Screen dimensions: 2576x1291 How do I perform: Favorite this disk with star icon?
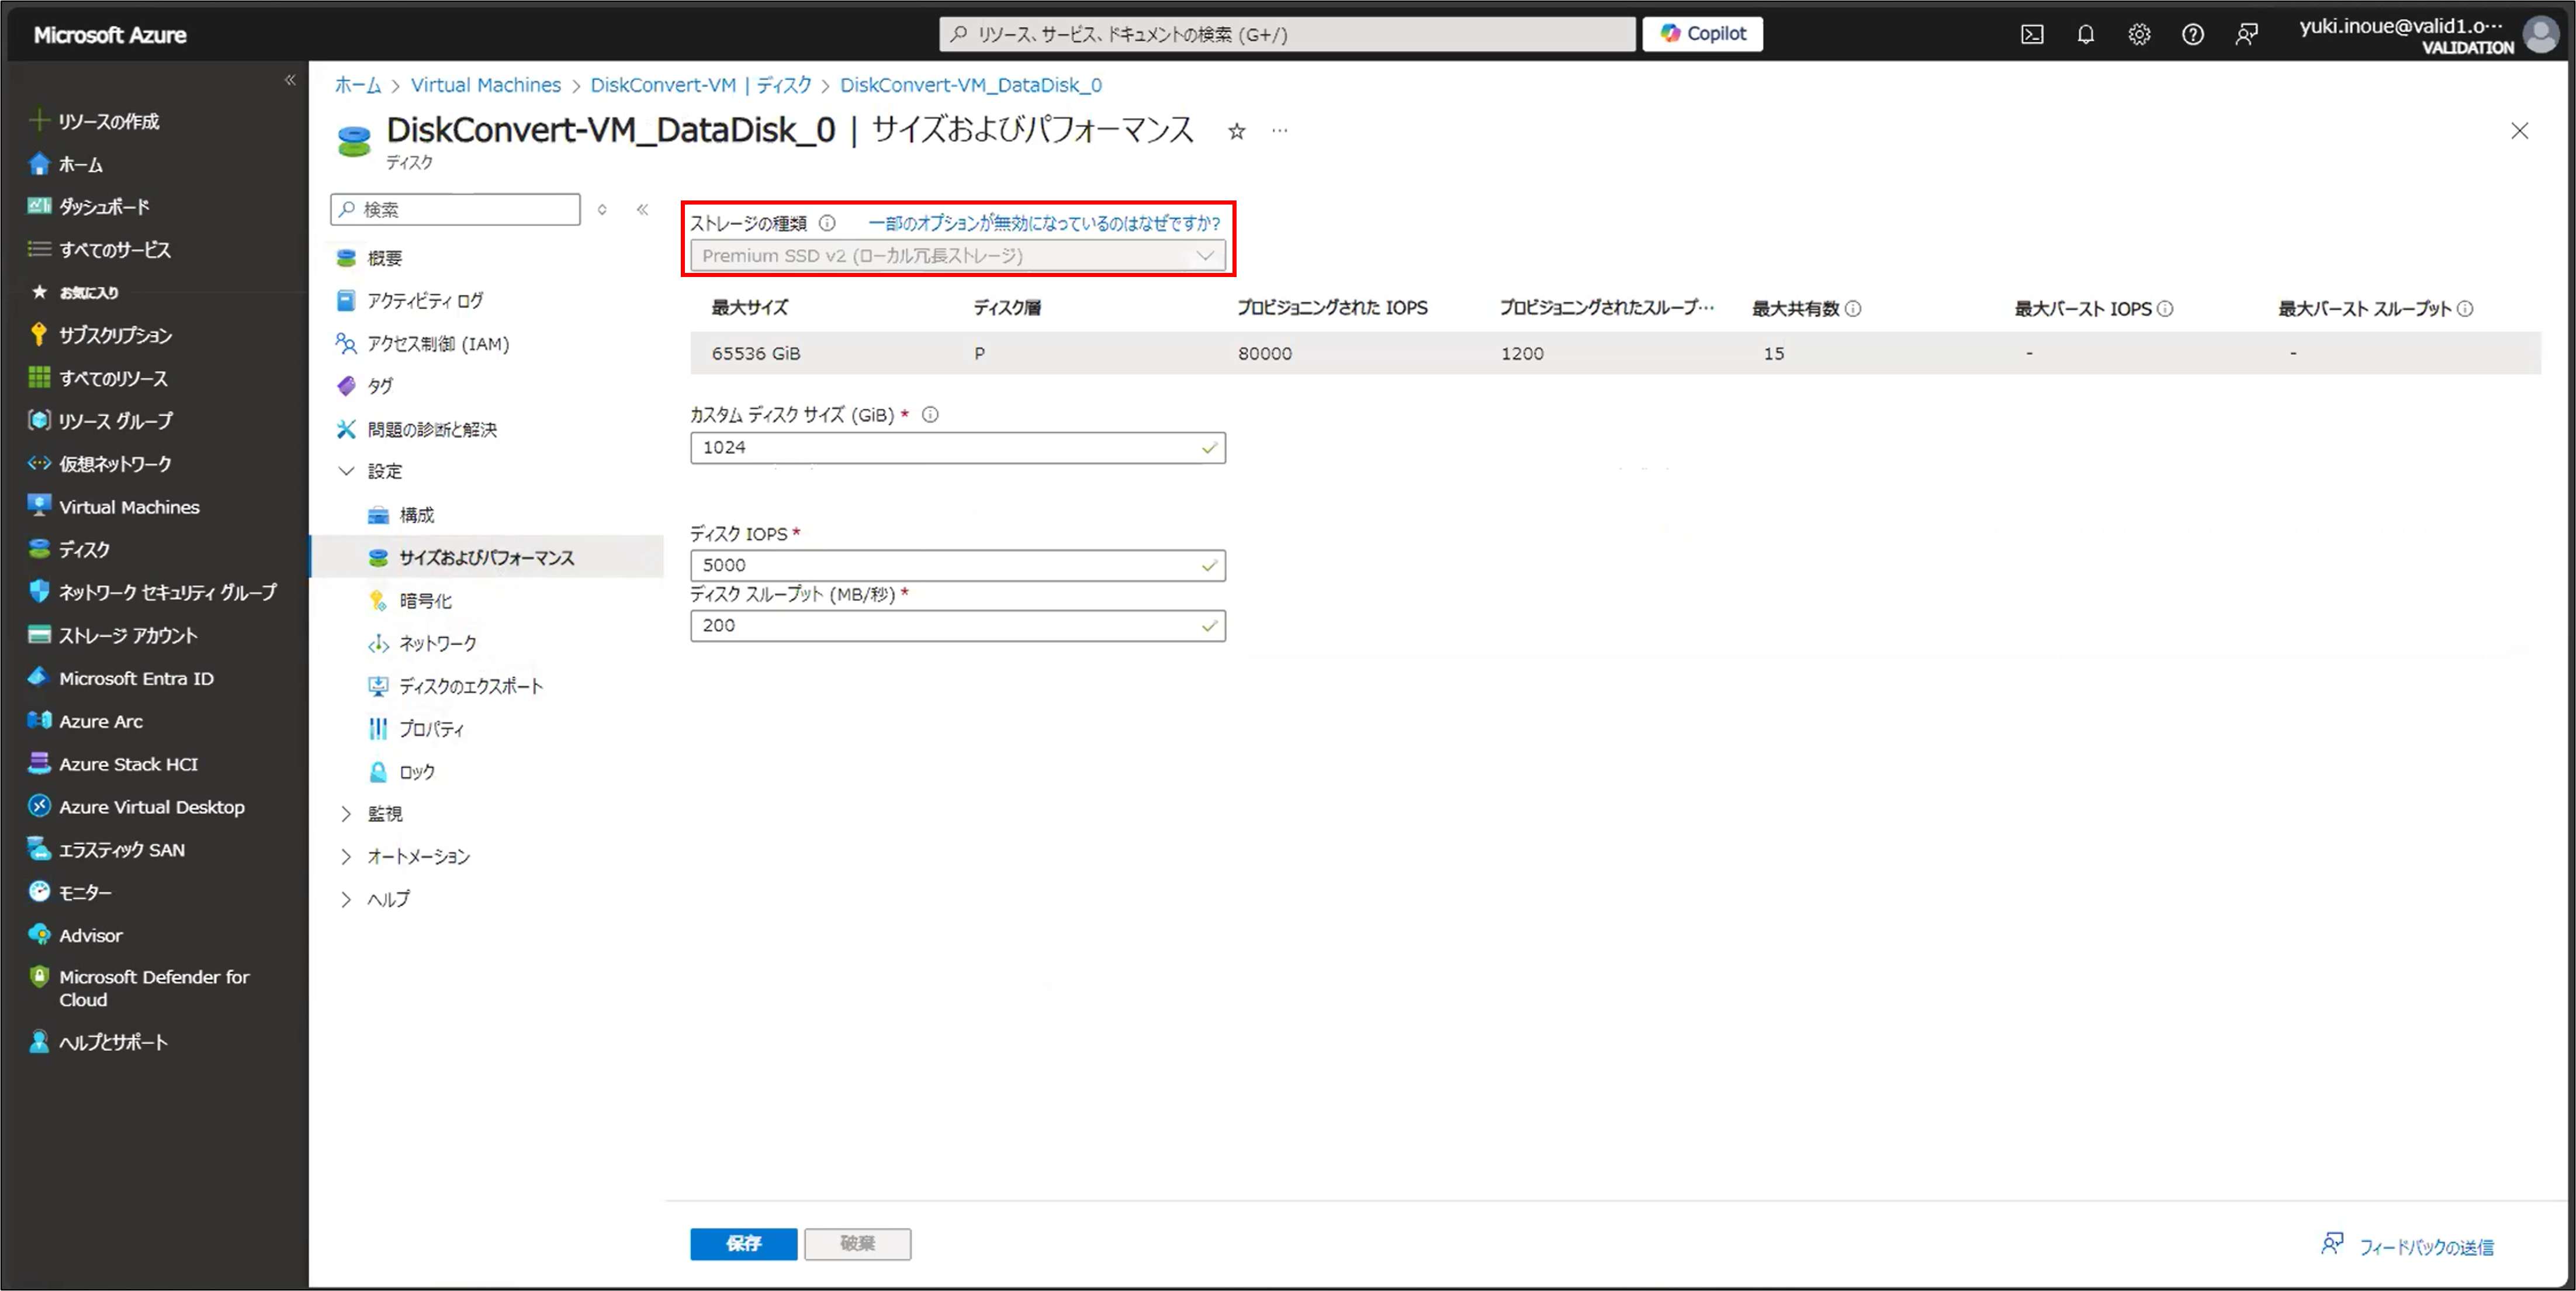point(1237,131)
